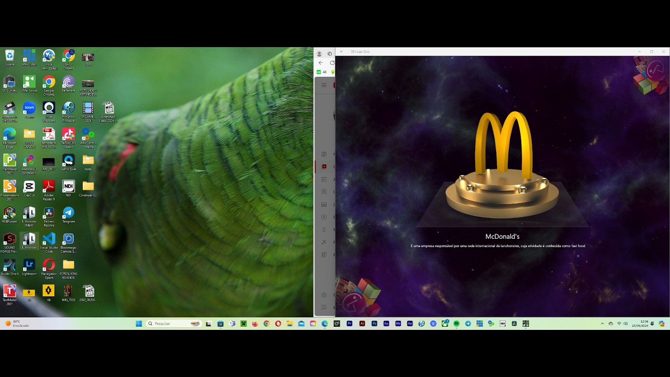Screen dimensions: 670x377
Task: Open the Adobe Reader 9 desktop shortcut
Action: point(49,190)
